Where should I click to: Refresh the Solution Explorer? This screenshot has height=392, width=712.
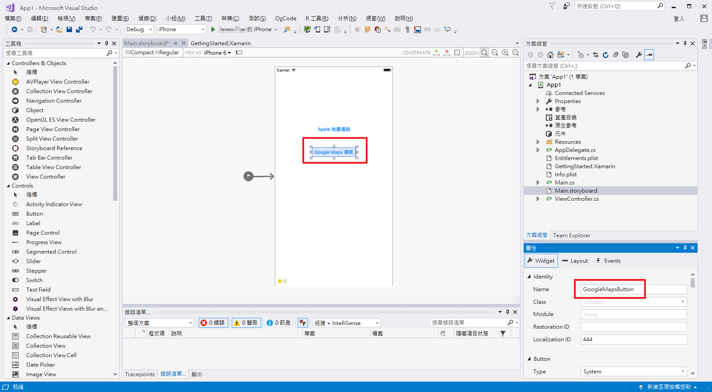click(x=606, y=55)
